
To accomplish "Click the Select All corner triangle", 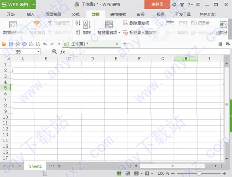I will click(8, 59).
